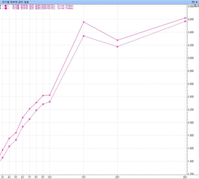Click the 1,400 y-axis value

191,161
